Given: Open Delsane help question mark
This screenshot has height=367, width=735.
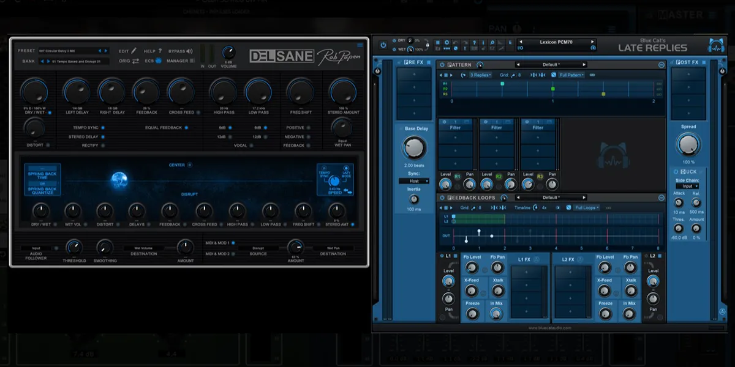Looking at the screenshot, I should pos(160,51).
